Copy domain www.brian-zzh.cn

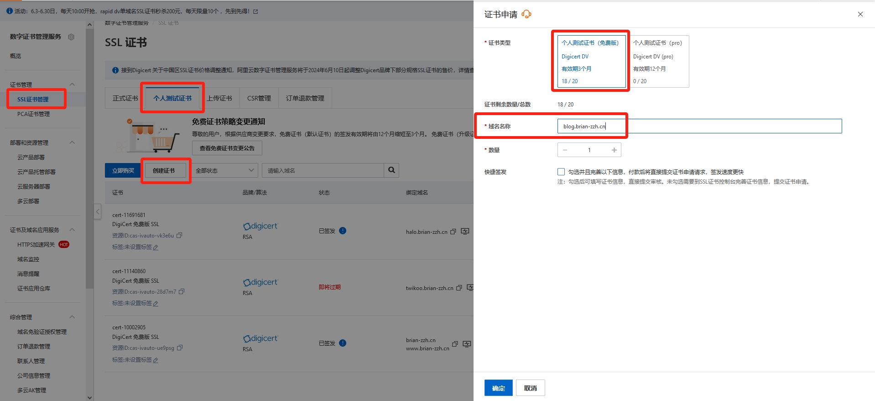455,344
